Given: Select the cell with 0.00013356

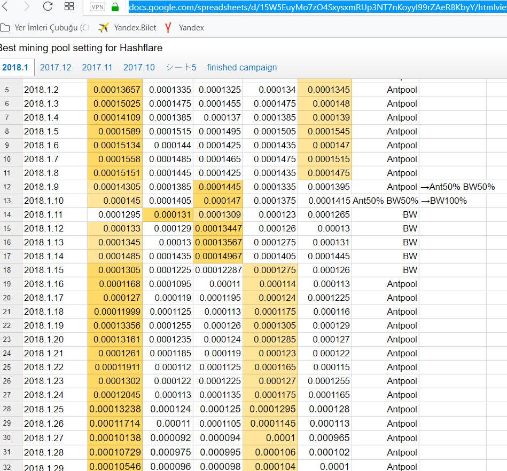Looking at the screenshot, I should (115, 326).
